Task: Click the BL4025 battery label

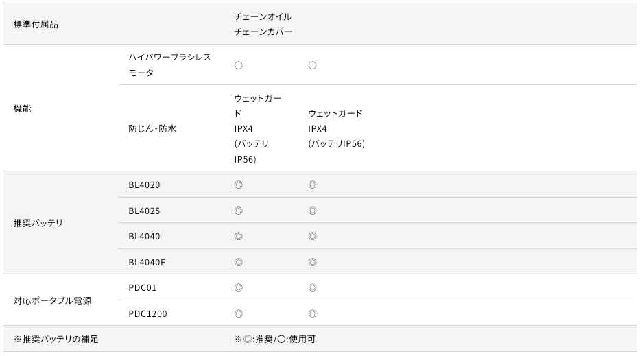Action: (x=144, y=211)
